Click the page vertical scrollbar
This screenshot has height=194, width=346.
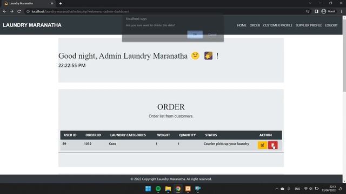click(x=344, y=56)
